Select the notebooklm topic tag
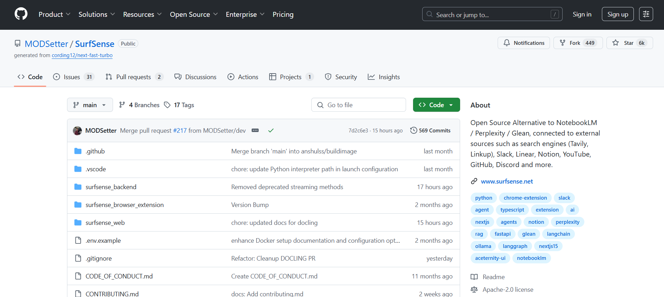The height and width of the screenshot is (297, 664). 531,258
